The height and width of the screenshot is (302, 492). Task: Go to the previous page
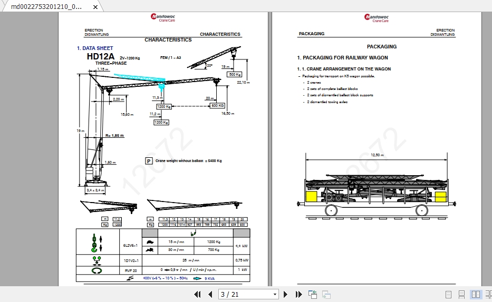tap(210, 295)
